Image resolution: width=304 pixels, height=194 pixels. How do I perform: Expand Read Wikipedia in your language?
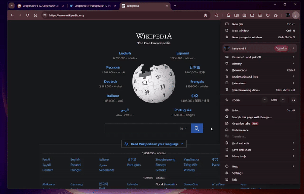coord(154,144)
